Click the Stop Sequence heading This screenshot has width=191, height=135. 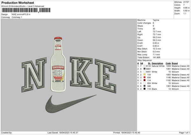(145, 60)
